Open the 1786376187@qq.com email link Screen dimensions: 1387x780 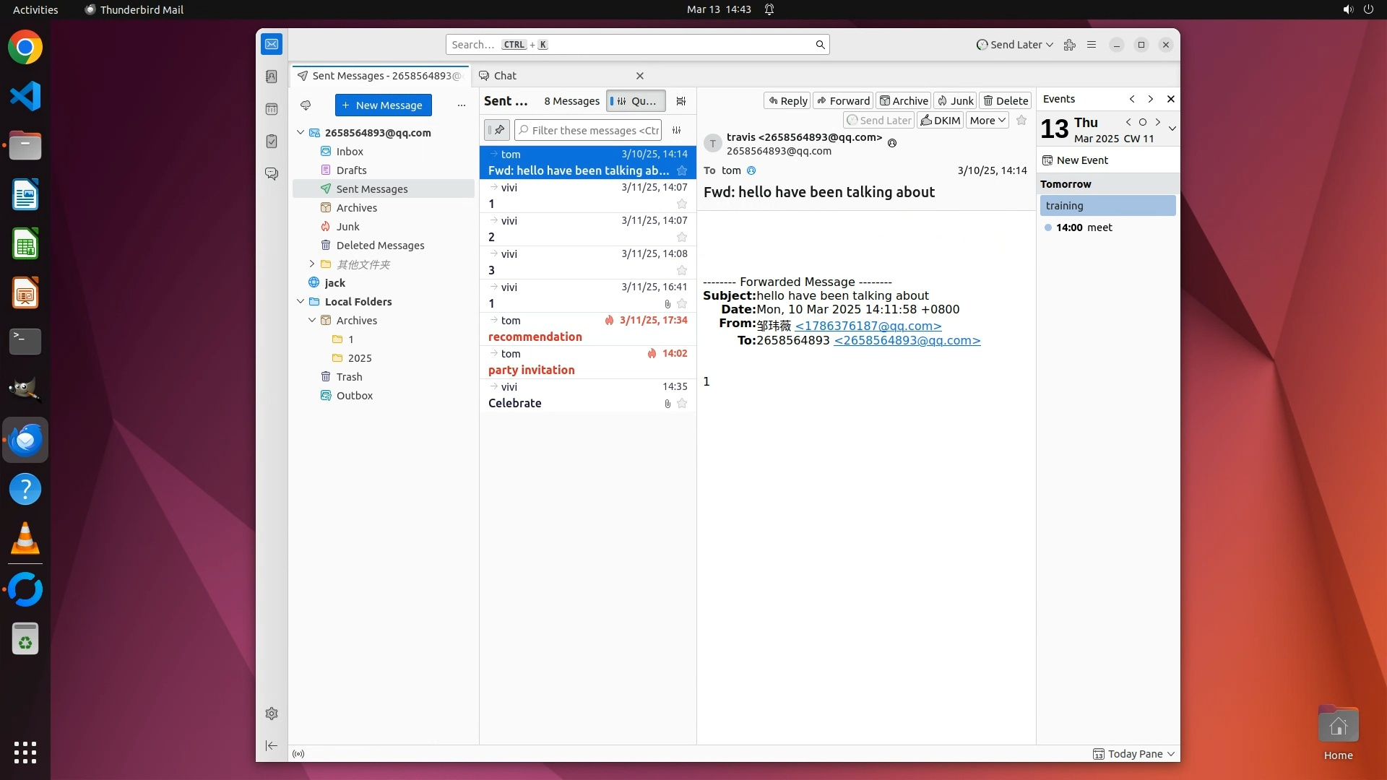pyautogui.click(x=868, y=326)
